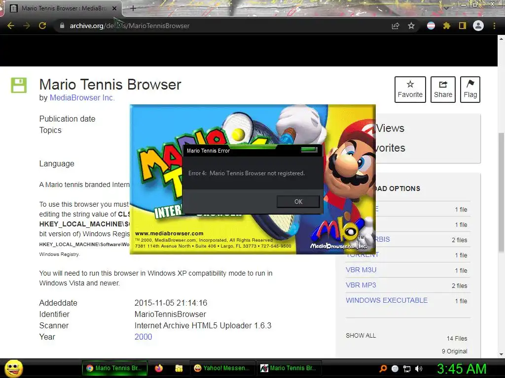Click the lock icon in address bar
Viewport: 505px width, 378px height.
[62, 26]
